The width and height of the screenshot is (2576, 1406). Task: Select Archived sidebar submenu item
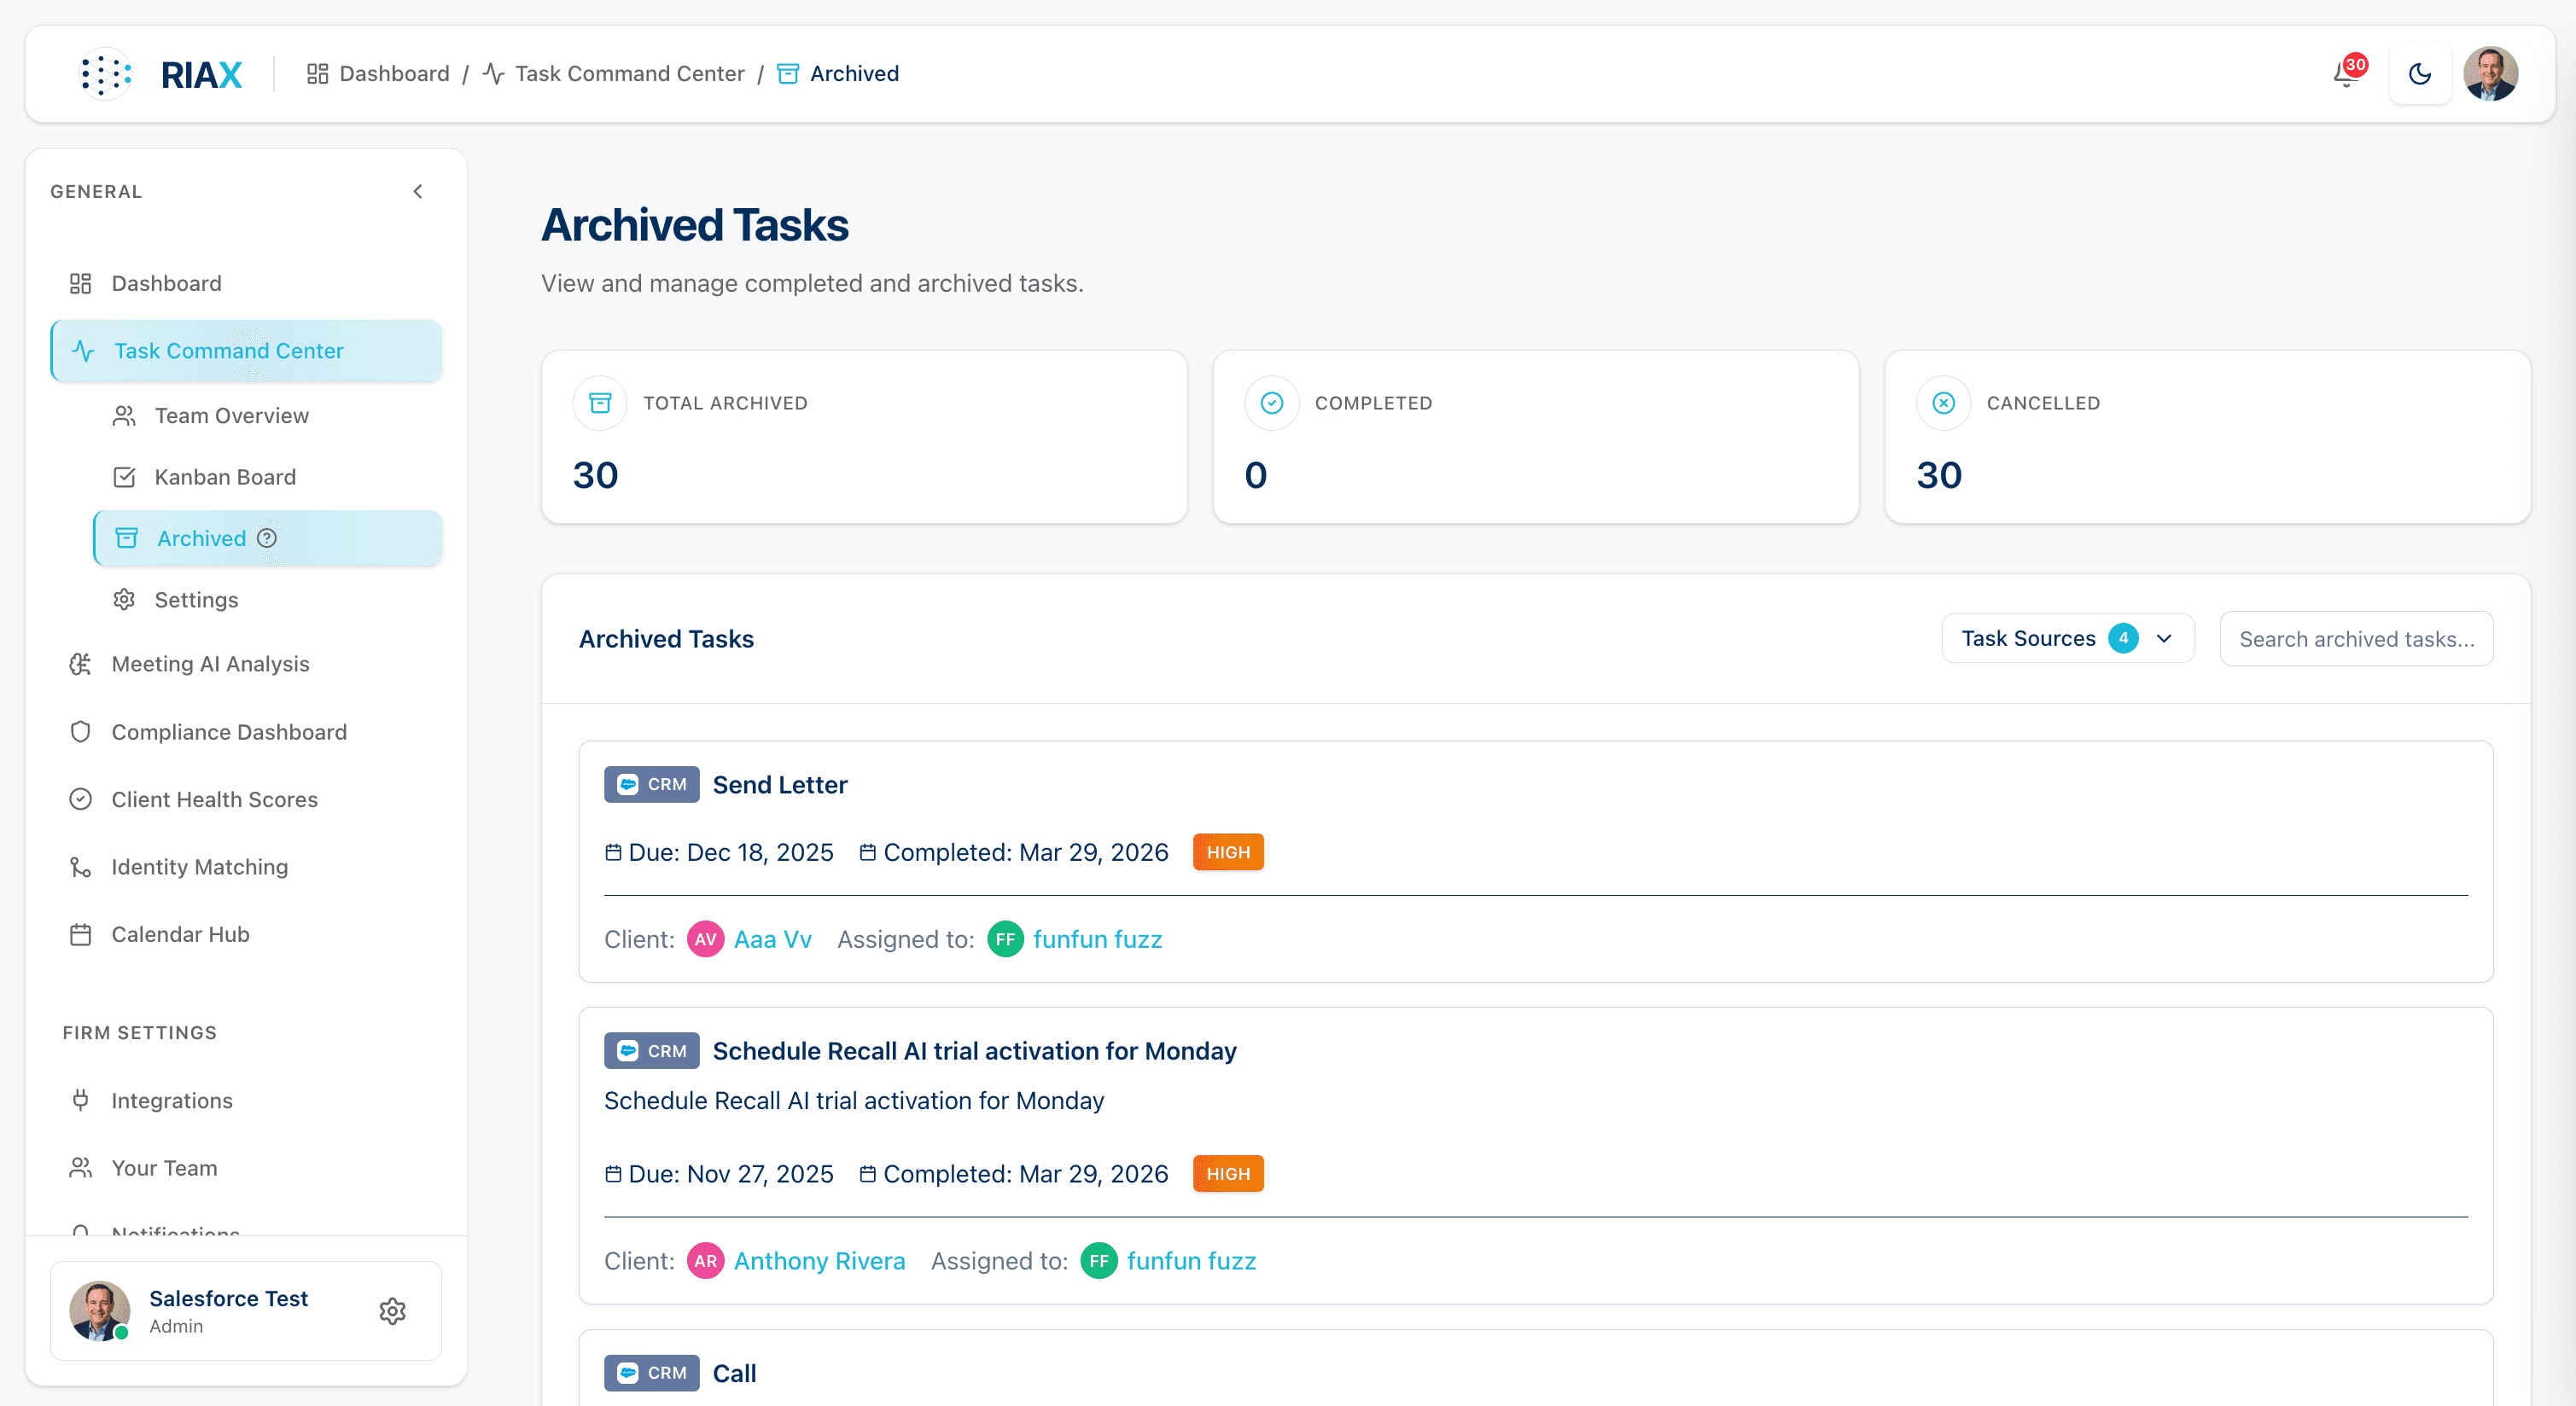click(268, 538)
